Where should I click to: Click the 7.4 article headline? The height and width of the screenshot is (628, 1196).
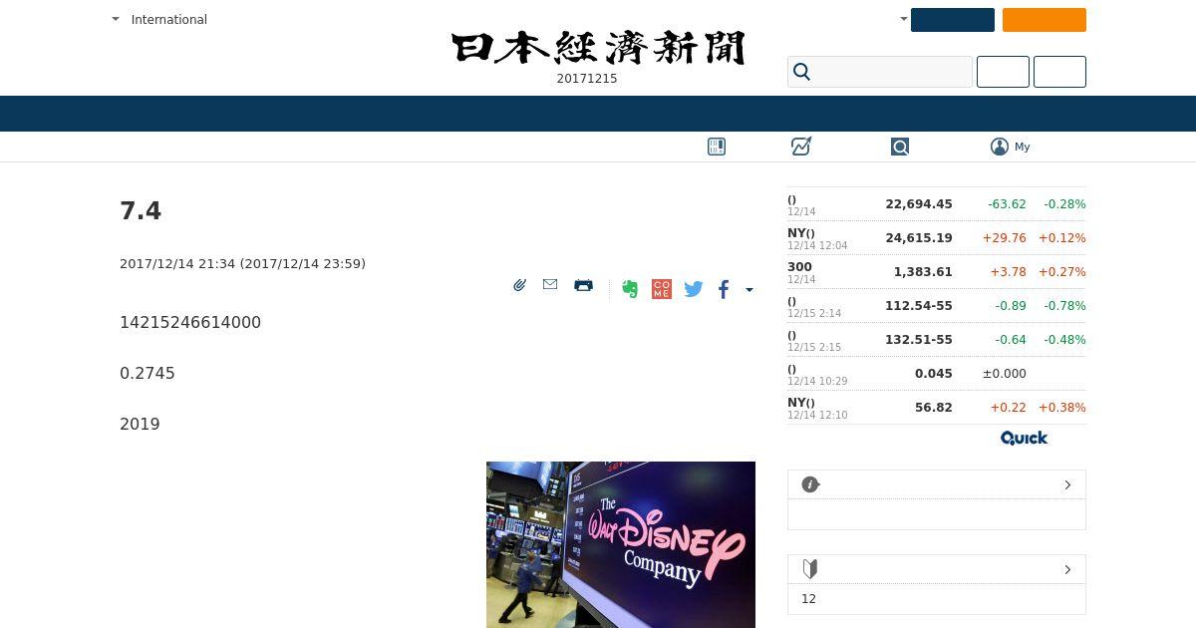pyautogui.click(x=141, y=211)
